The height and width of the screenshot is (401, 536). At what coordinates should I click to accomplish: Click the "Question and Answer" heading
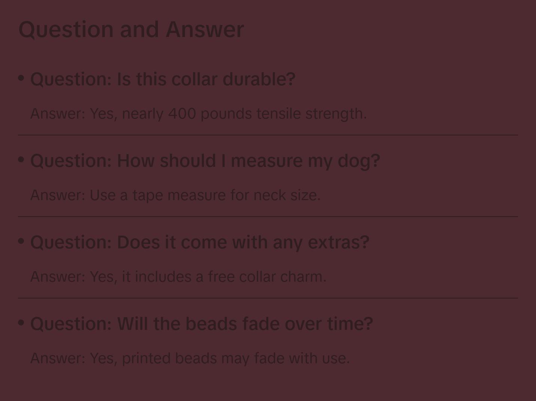tap(131, 30)
